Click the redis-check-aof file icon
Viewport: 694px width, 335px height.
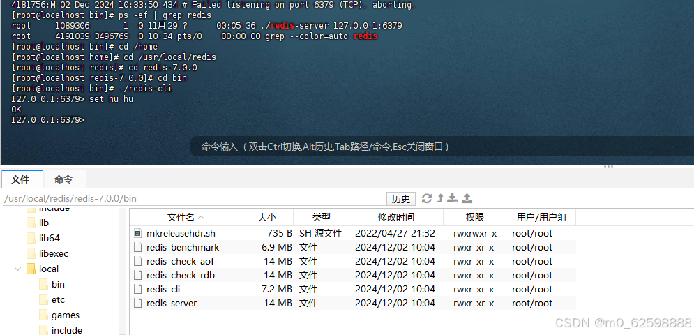pyautogui.click(x=138, y=261)
